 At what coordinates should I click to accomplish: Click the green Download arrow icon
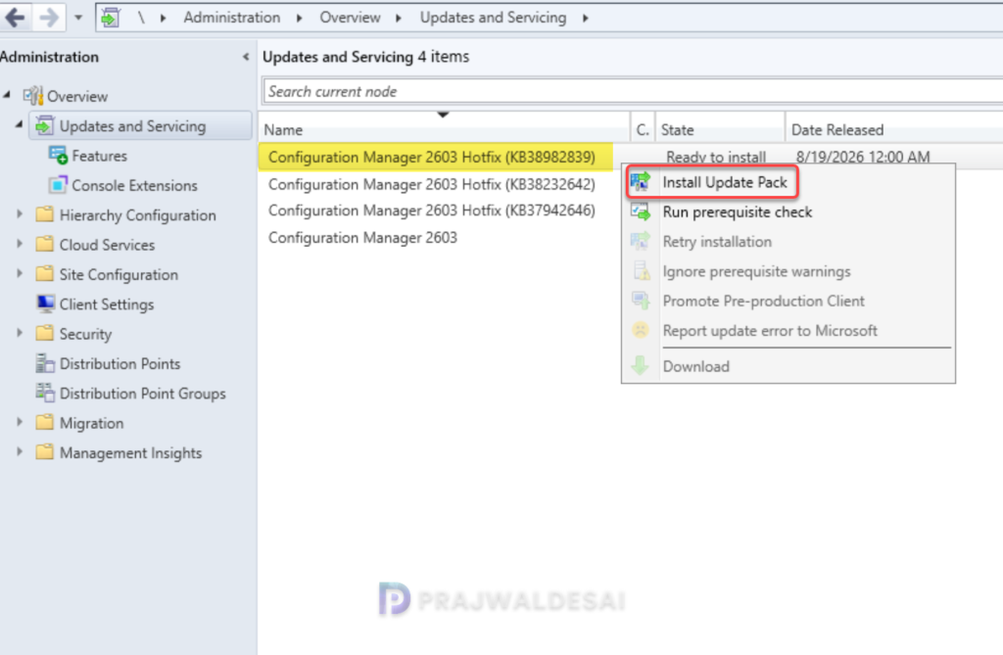pos(641,366)
